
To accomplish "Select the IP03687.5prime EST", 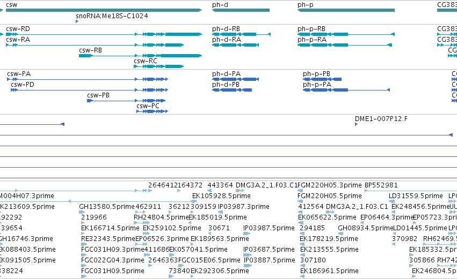I will [x=269, y=250].
